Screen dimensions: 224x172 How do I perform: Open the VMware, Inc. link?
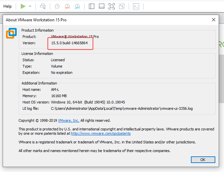pos(69,120)
